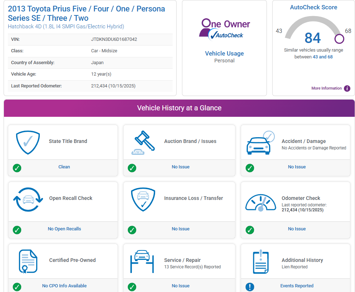Image resolution: width=355 pixels, height=292 pixels.
Task: Click the Vehicle History at a Glance header
Action: pyautogui.click(x=179, y=108)
